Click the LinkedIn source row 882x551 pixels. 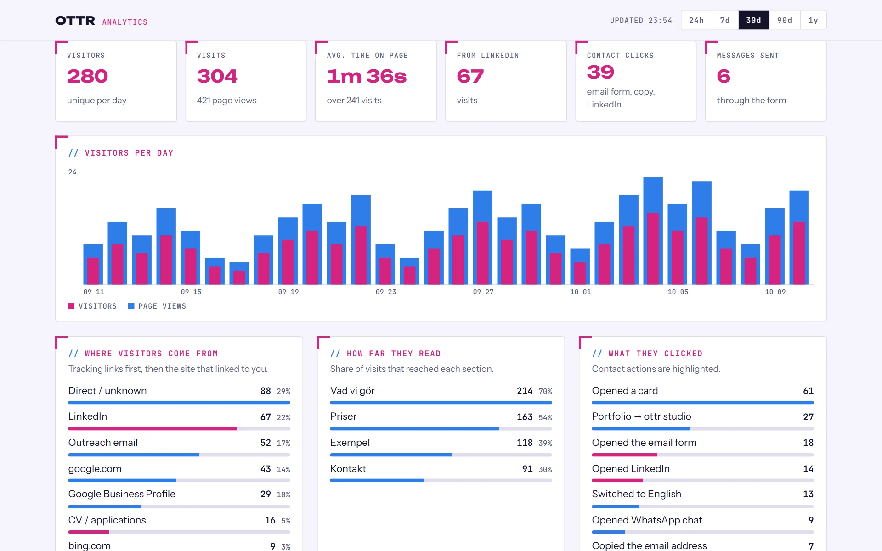[179, 420]
